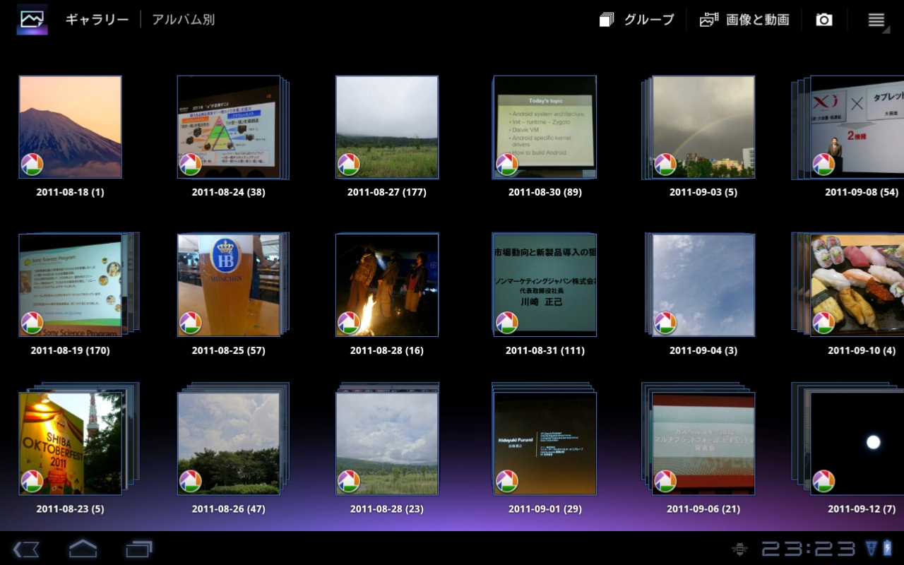Viewport: 904px width, 565px height.
Task: Tap the Picasa badge on album 2011-09-04
Action: click(x=665, y=322)
